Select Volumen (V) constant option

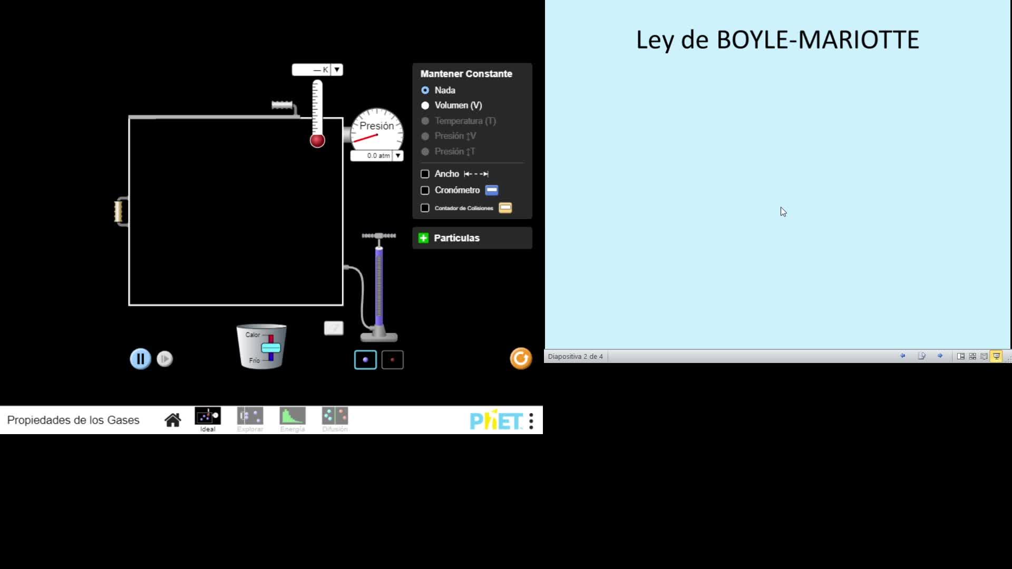coord(425,105)
